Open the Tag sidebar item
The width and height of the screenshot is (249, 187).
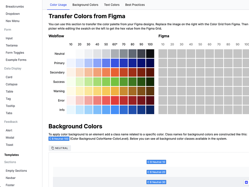click(8, 98)
